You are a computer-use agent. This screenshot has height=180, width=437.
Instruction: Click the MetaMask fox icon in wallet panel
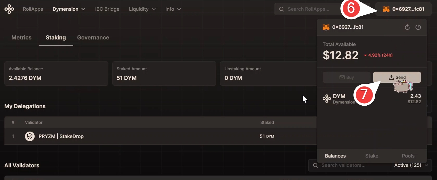326,27
